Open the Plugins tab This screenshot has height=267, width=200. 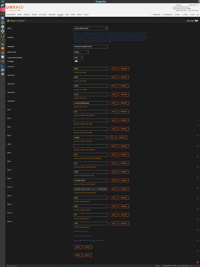tap(52, 15)
